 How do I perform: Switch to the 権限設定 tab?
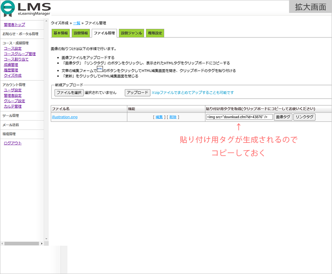tap(155, 33)
